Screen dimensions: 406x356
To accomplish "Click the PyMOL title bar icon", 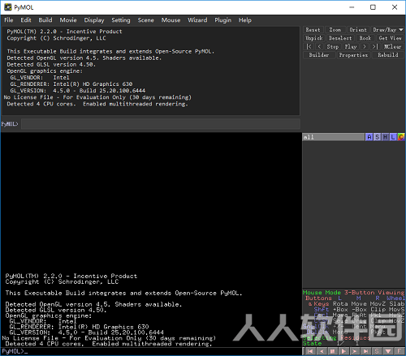I will click(8, 7).
